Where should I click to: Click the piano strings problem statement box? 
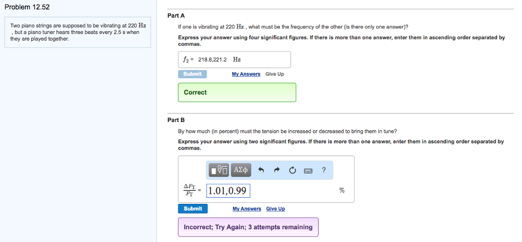point(77,32)
